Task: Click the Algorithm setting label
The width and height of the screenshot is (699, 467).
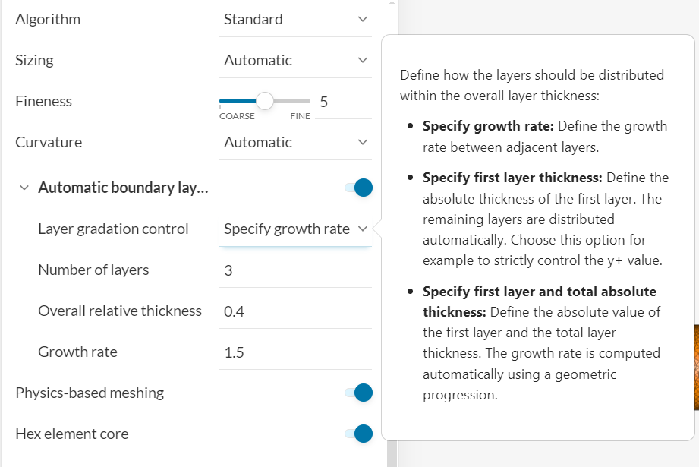Action: point(48,20)
